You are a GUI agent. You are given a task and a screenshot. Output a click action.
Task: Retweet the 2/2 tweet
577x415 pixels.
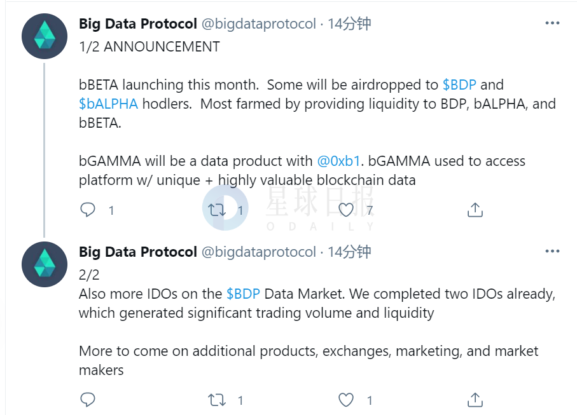click(x=218, y=400)
